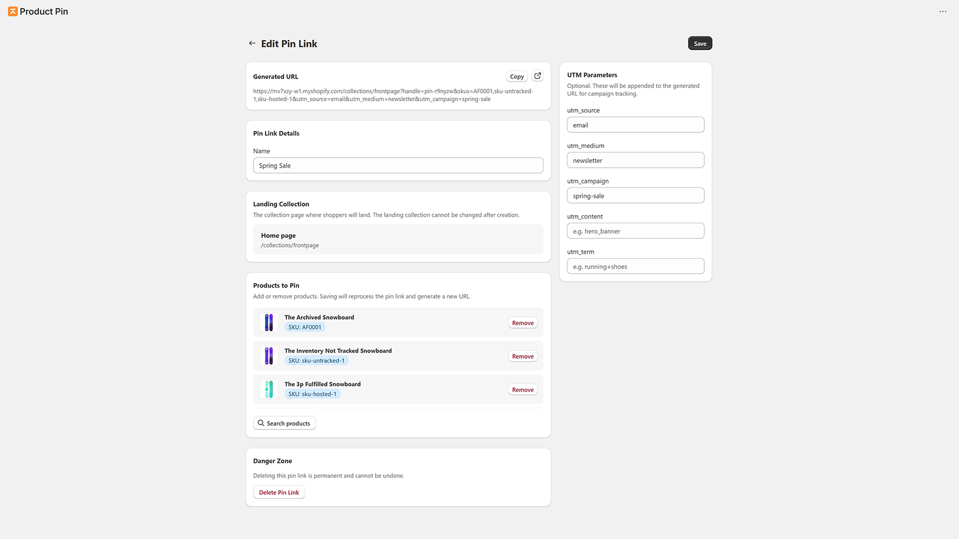Image resolution: width=959 pixels, height=539 pixels.
Task: Click the utm_term input field
Action: coord(635,266)
